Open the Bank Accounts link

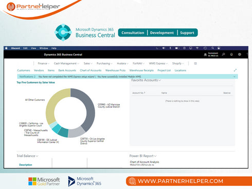point(67,70)
